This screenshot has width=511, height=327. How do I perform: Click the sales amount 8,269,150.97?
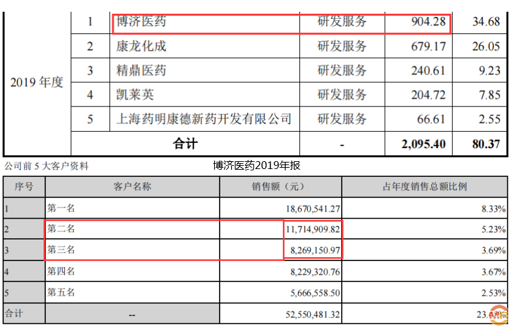tap(315, 251)
